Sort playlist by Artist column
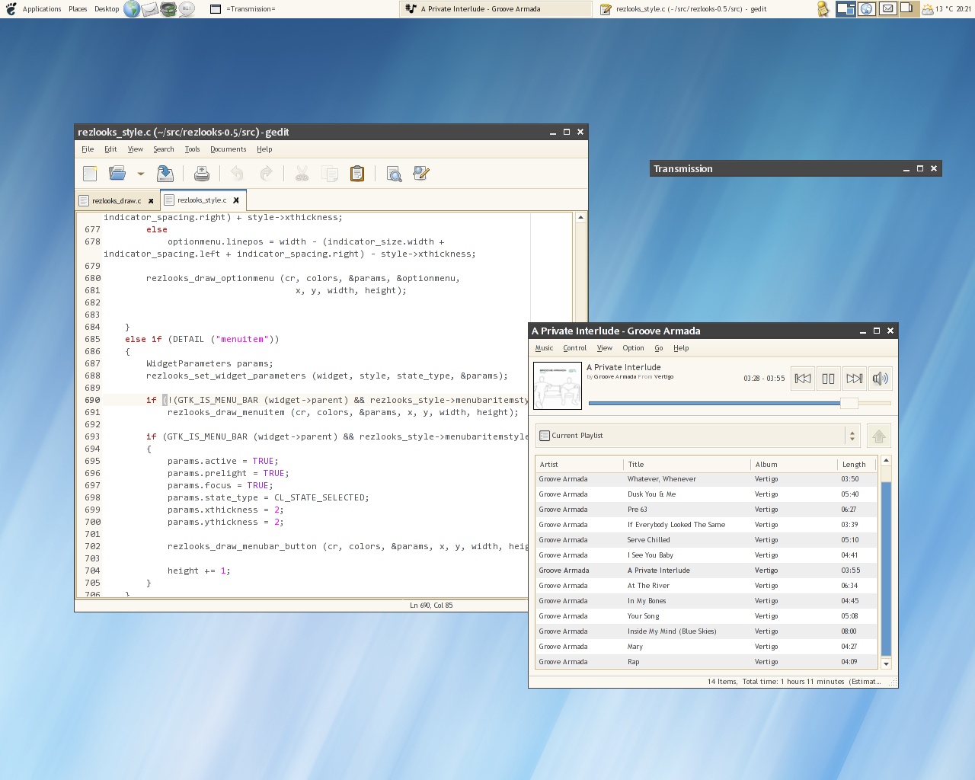The image size is (975, 780). pos(579,465)
